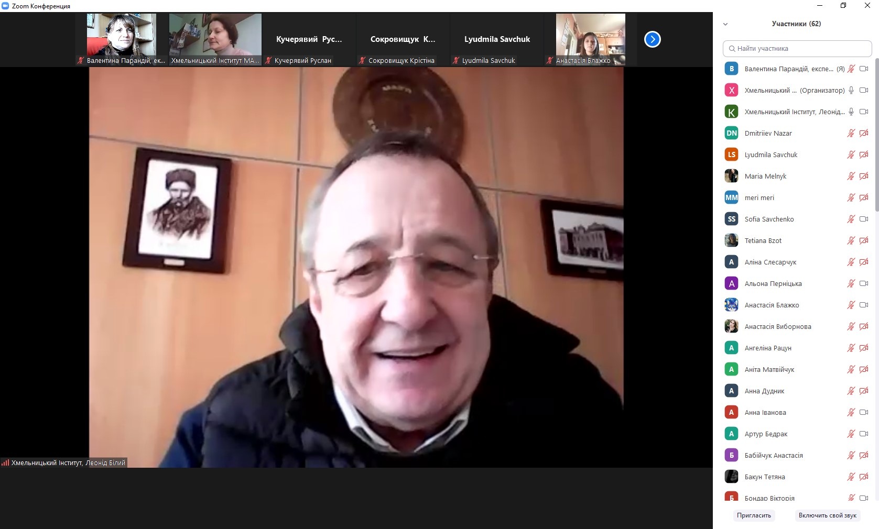This screenshot has height=529, width=879.
Task: Click the camera icon for Lyudmila Savchuk row
Action: [864, 155]
